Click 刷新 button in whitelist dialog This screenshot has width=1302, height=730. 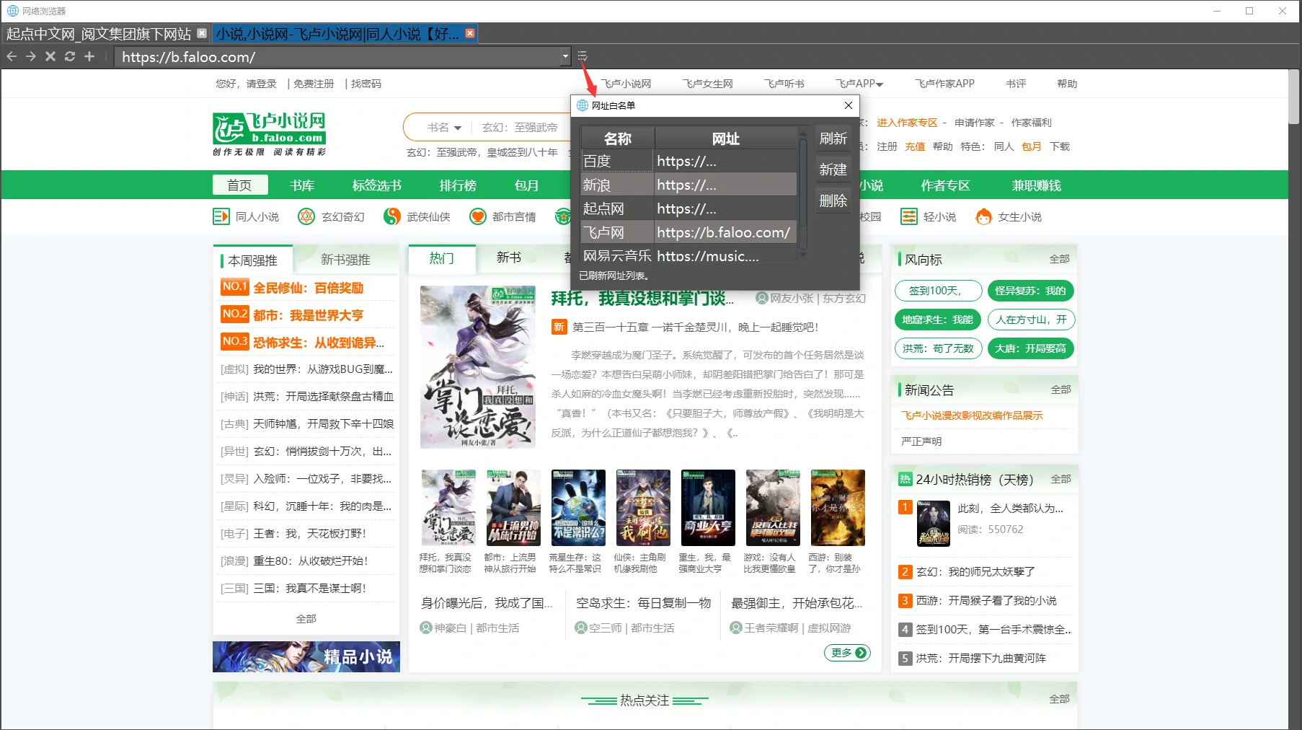click(833, 138)
